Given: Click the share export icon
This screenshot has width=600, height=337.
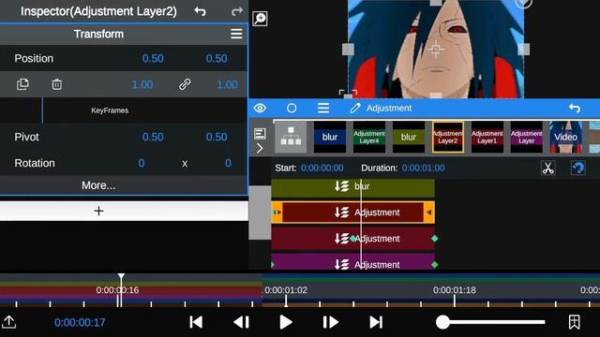Looking at the screenshot, I should (8, 322).
